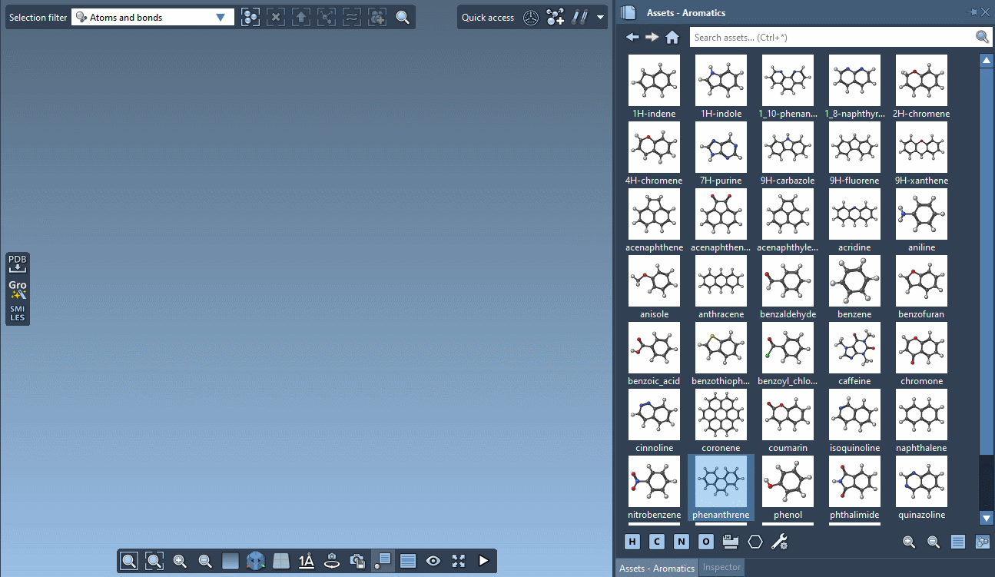Open the Quick access add-atoms tool
The image size is (995, 577).
555,17
